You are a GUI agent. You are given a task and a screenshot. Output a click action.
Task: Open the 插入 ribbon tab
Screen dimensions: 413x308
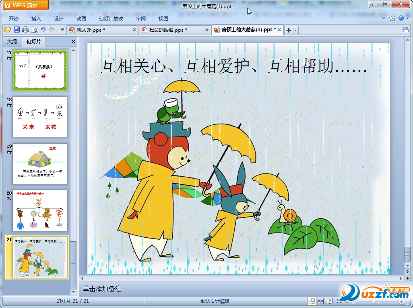[36, 18]
